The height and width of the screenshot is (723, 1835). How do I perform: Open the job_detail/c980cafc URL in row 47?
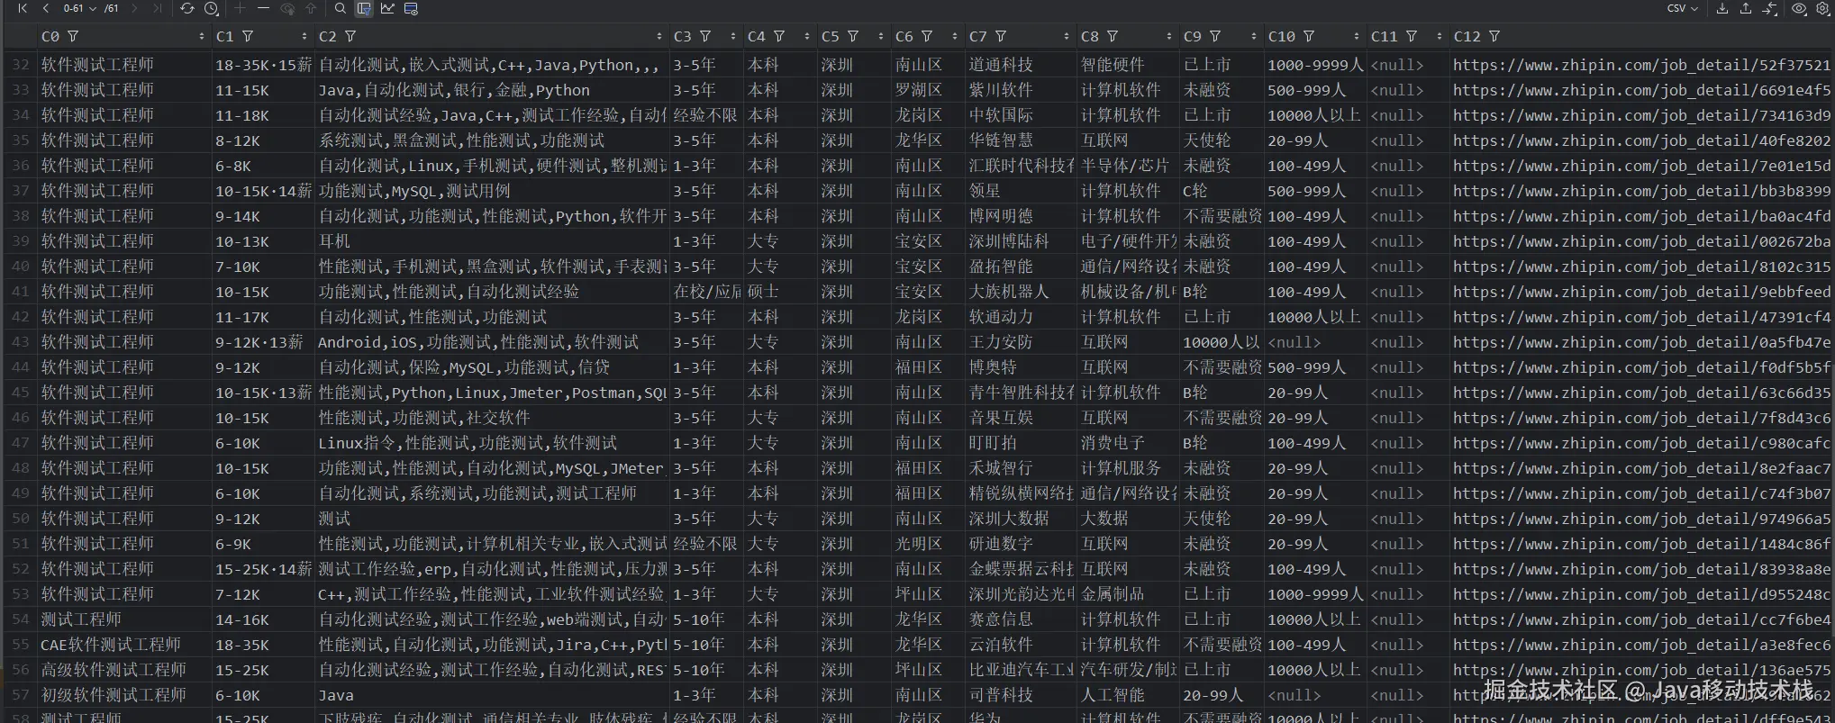coord(1641,443)
